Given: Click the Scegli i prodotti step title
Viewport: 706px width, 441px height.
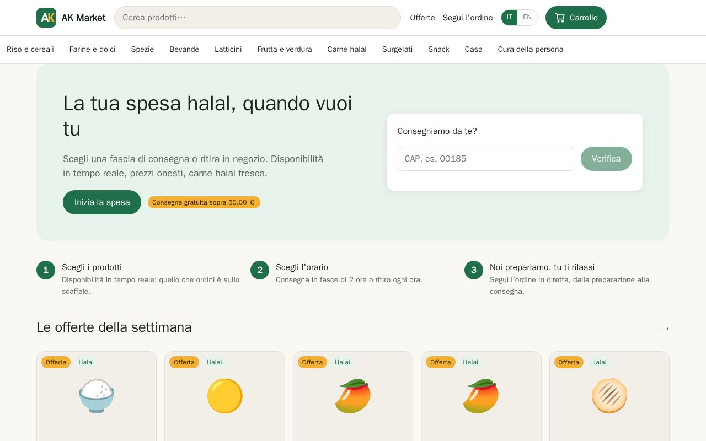Looking at the screenshot, I should [92, 267].
